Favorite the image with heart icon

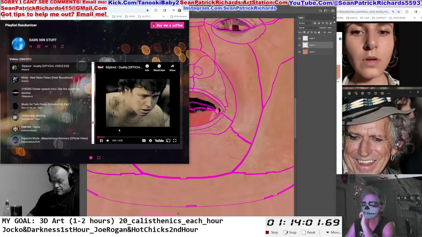(369, 93)
